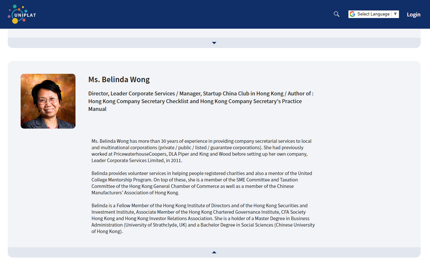This screenshot has width=430, height=263.
Task: Click the paragraph starting 'Belinda is a Fellow Member'
Action: [203, 219]
